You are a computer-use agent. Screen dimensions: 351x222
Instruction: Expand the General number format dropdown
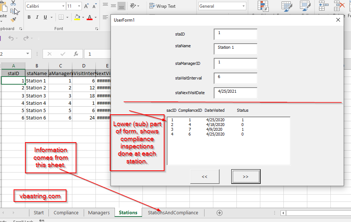244,6
